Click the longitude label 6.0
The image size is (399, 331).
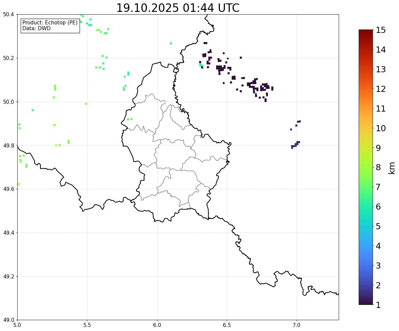[157, 325]
